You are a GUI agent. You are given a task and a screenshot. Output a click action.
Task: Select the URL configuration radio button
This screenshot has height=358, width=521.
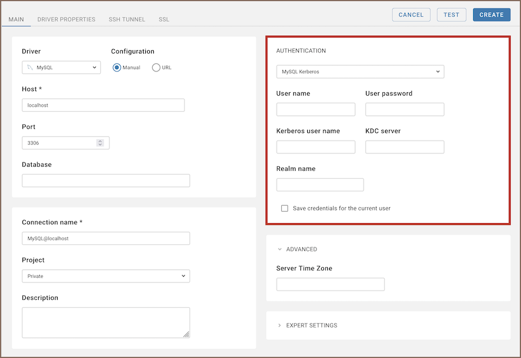click(156, 67)
